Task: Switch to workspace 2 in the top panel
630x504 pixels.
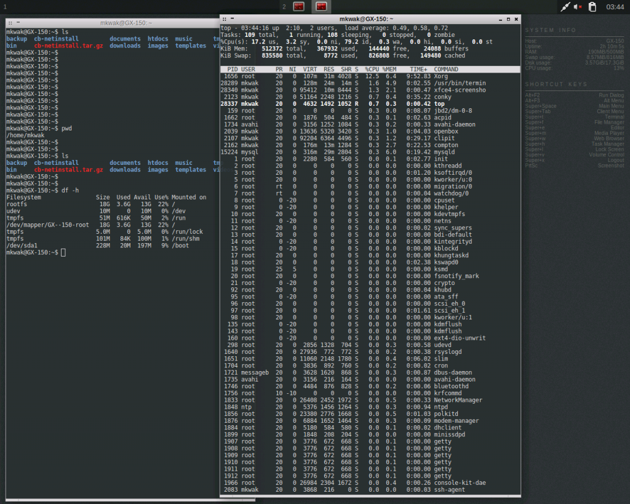Action: click(284, 7)
